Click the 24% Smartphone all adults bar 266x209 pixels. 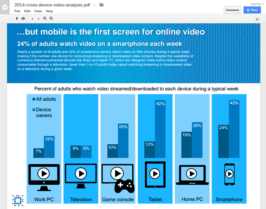tap(223, 141)
